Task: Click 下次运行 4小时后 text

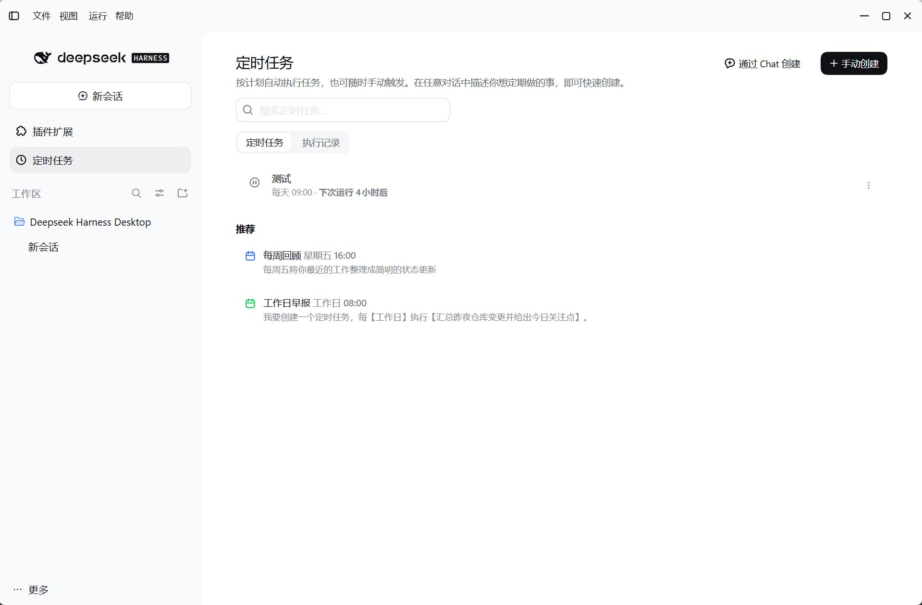Action: [x=353, y=193]
